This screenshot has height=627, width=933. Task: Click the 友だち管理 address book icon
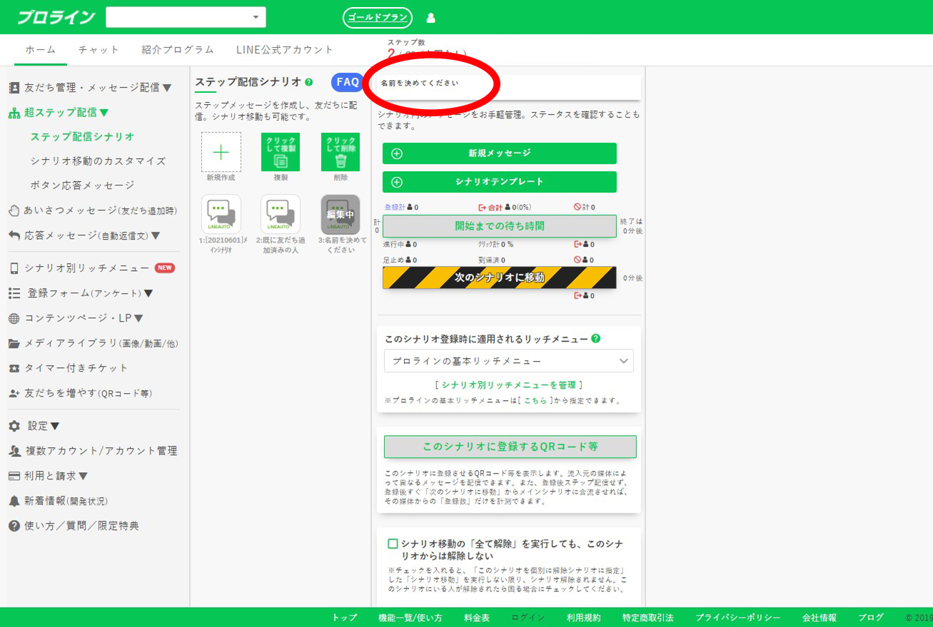[x=14, y=88]
